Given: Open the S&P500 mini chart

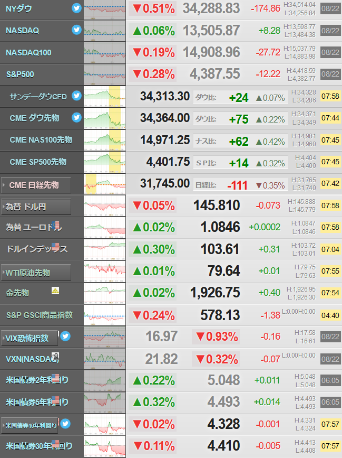Looking at the screenshot, I should tap(104, 75).
